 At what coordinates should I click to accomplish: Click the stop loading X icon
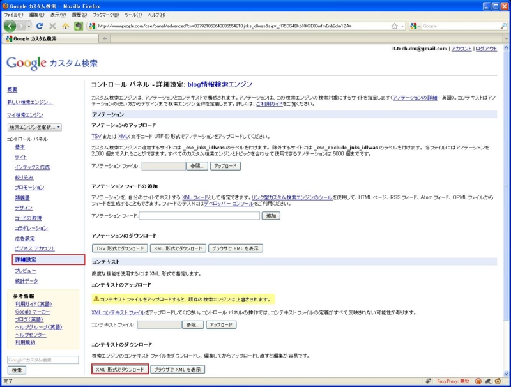pos(52,26)
